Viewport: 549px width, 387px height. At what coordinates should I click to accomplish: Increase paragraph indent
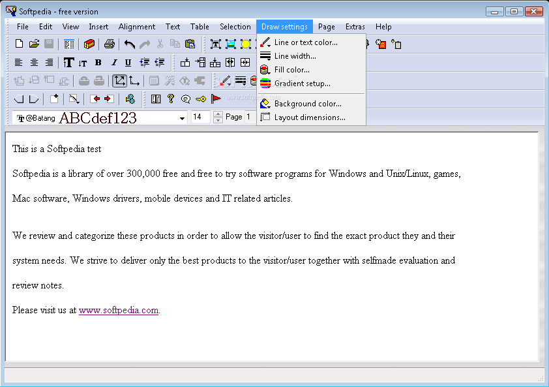pyautogui.click(x=144, y=63)
